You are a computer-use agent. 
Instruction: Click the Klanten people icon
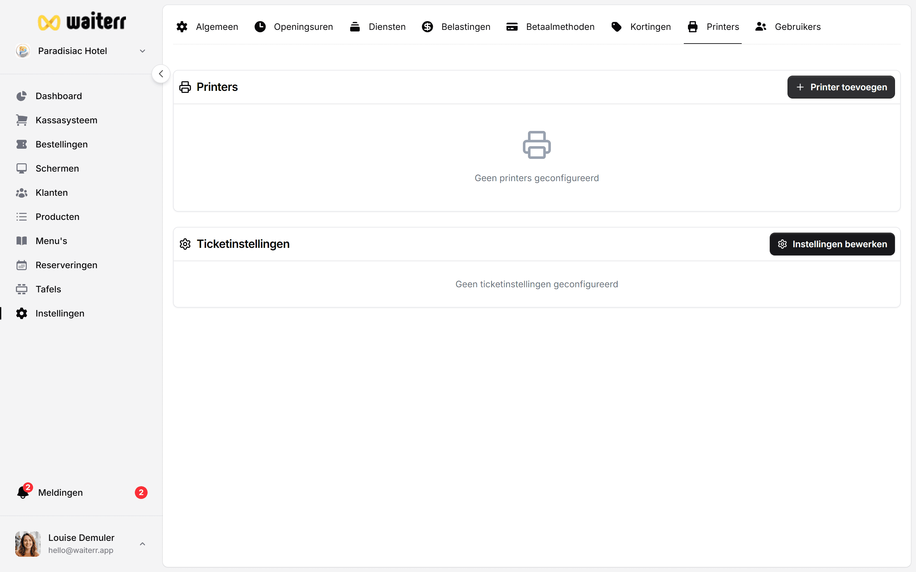point(22,193)
